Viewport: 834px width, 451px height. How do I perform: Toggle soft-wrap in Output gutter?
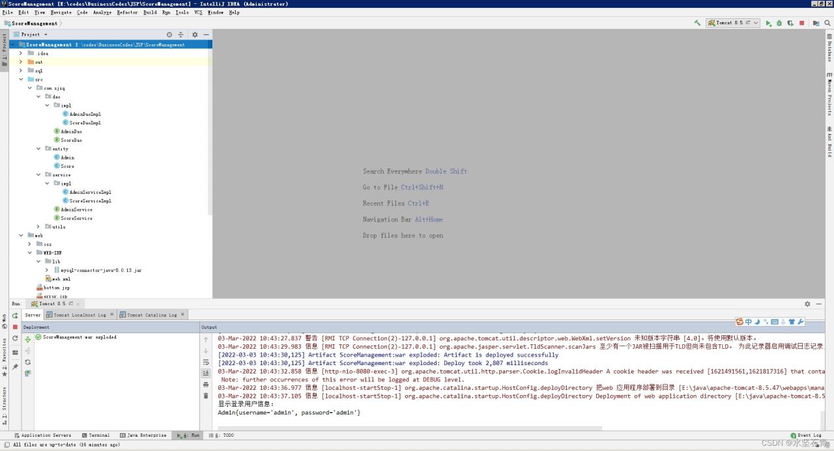click(206, 362)
